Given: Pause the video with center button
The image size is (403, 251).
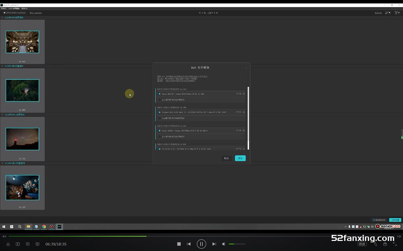Looking at the screenshot, I should pyautogui.click(x=201, y=244).
